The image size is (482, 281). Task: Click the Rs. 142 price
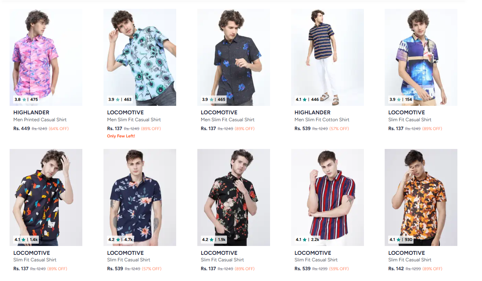tap(396, 269)
